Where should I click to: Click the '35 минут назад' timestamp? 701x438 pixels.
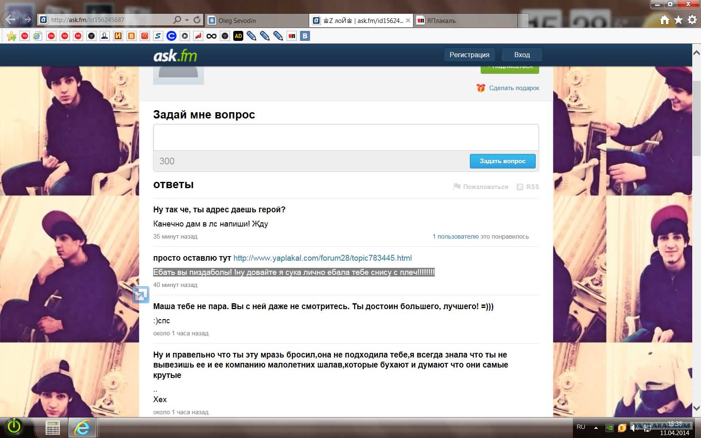click(175, 237)
